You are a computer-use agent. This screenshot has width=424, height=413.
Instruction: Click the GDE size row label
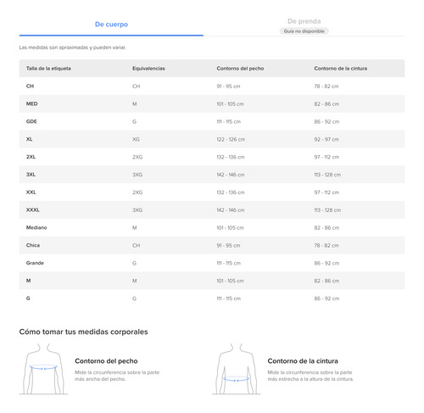point(31,121)
